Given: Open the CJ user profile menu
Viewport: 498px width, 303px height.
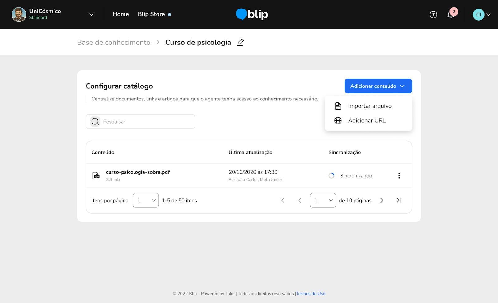Looking at the screenshot, I should (481, 15).
